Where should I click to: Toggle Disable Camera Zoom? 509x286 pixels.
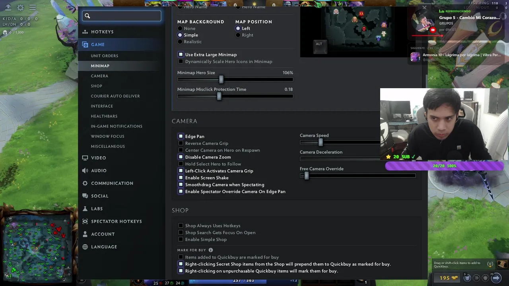[x=181, y=157]
